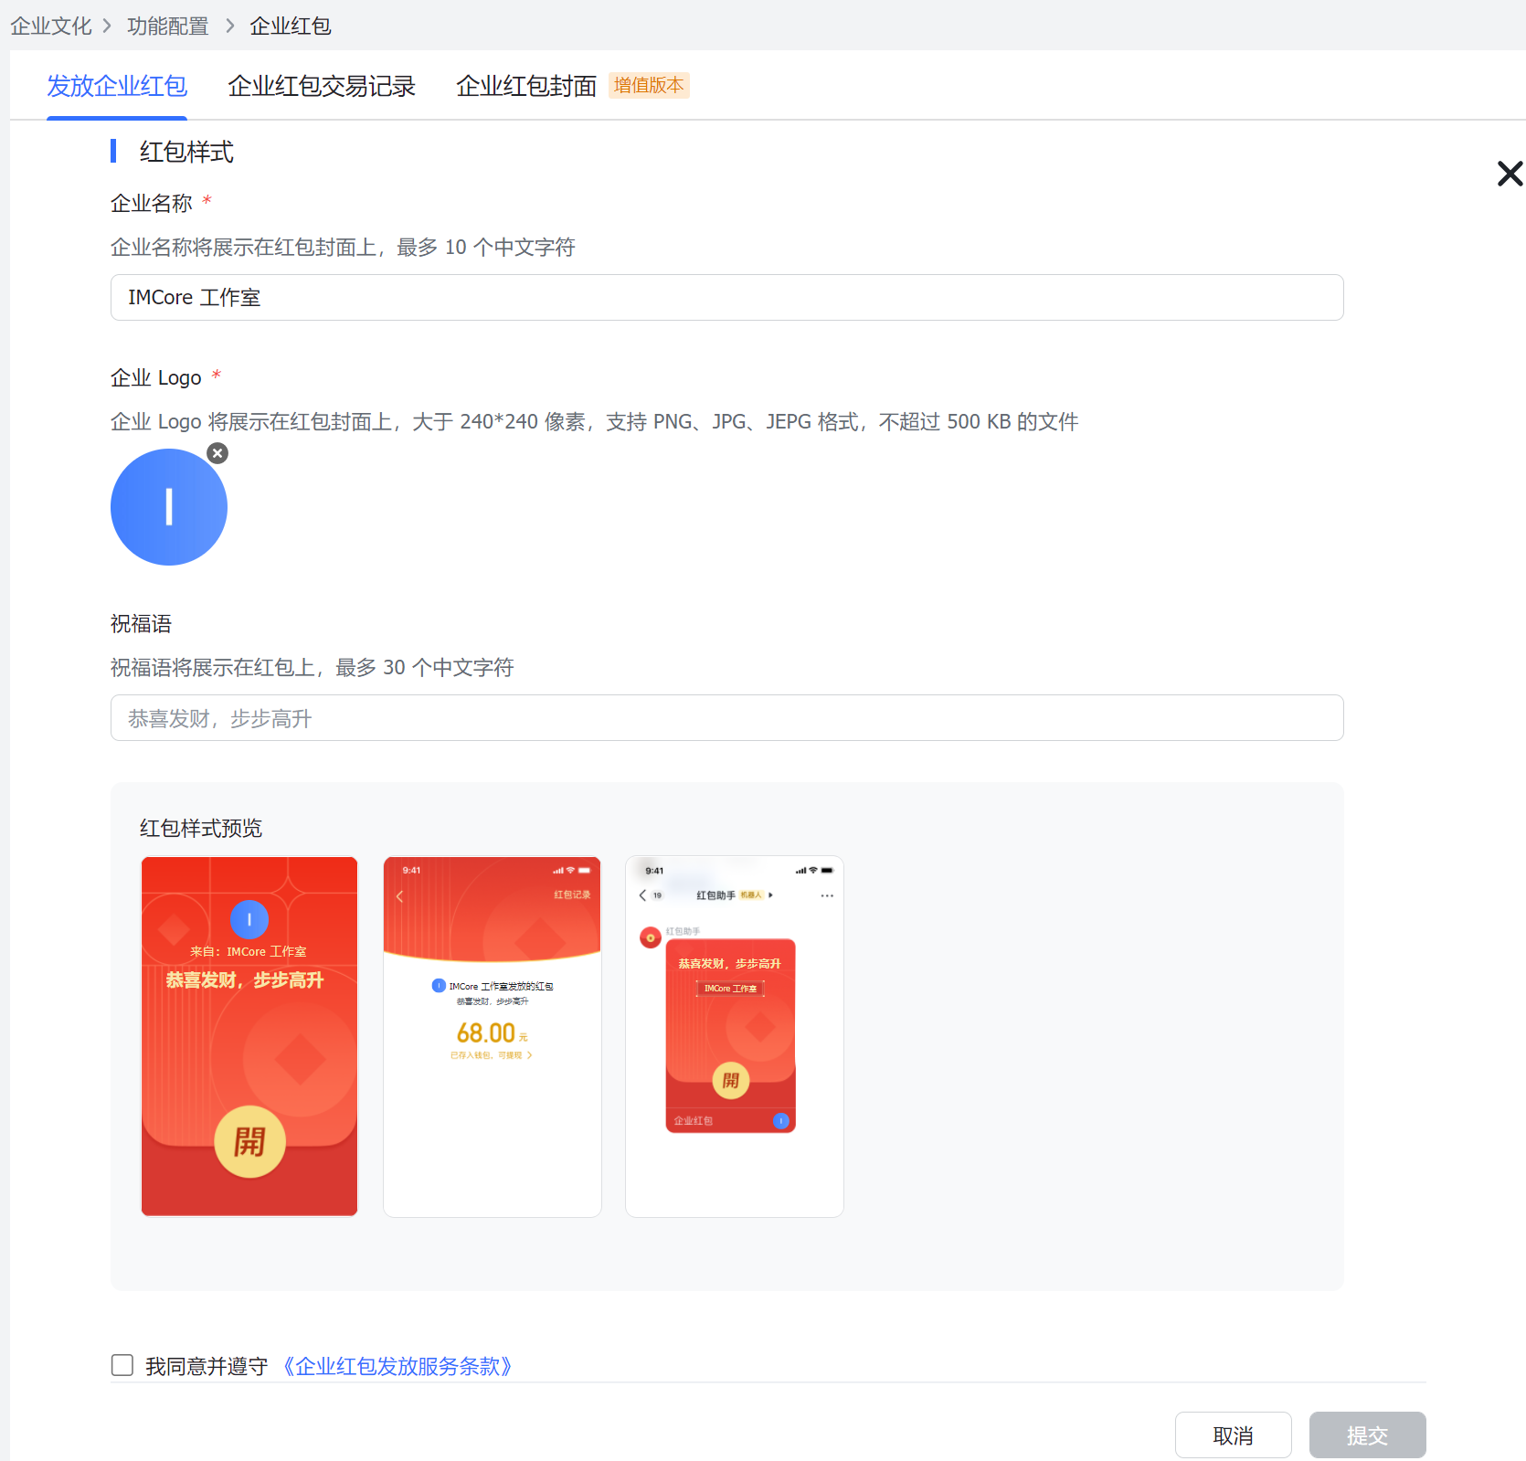Open 《企业红包发放服务条款》 link

point(397,1366)
